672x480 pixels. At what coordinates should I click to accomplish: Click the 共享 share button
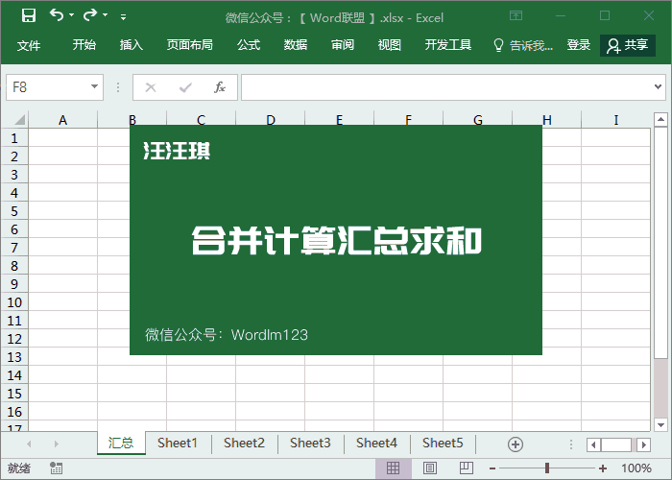(628, 45)
